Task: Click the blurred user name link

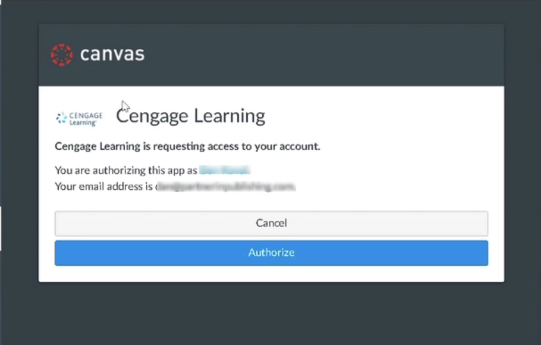Action: coord(225,170)
